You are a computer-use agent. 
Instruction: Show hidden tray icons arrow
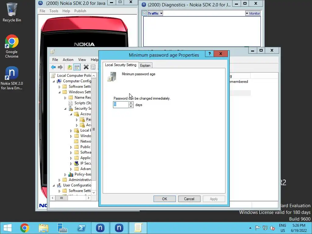250,228
